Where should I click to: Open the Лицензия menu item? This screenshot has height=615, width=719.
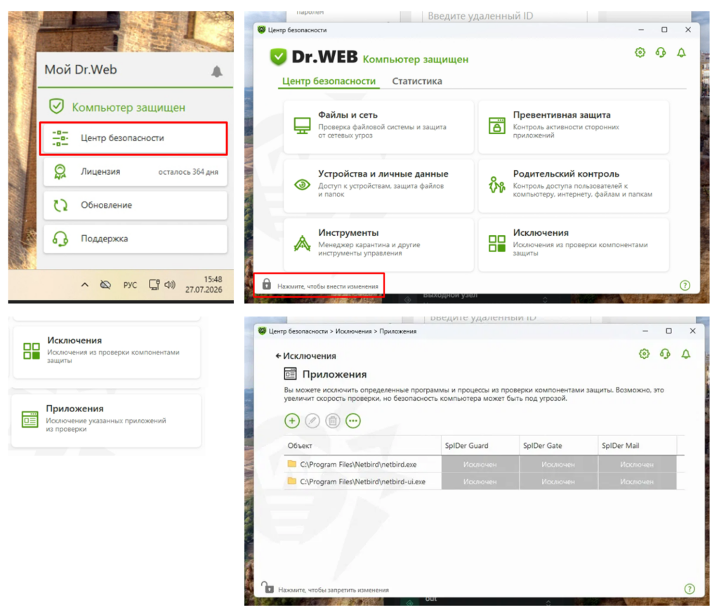(x=136, y=171)
